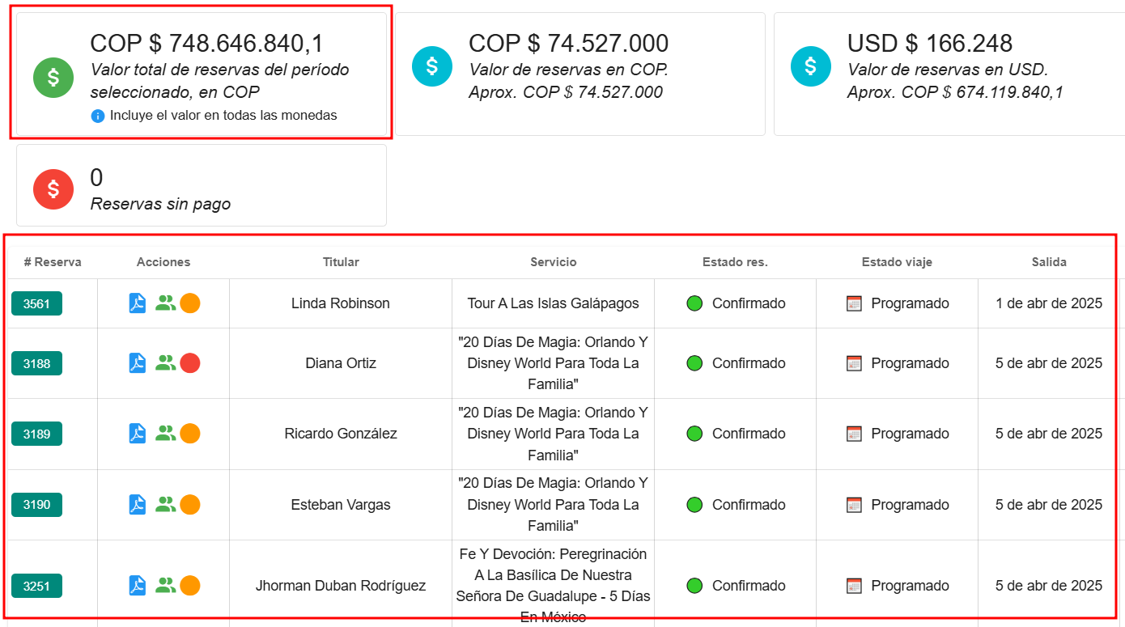Click calendar icon in Linda Robinson's row

pyautogui.click(x=854, y=303)
